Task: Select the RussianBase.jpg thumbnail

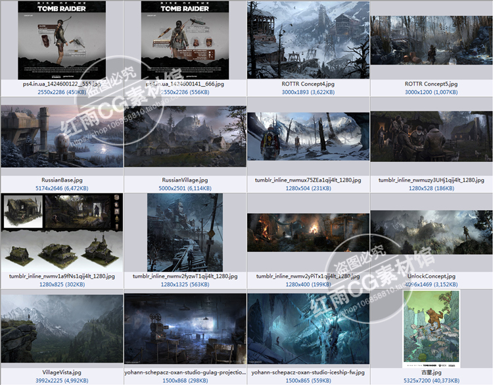Action: coord(62,136)
